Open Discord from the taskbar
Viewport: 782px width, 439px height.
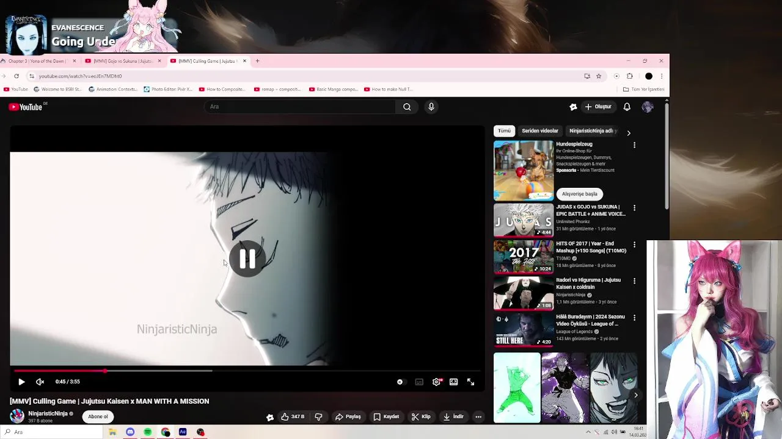(130, 432)
